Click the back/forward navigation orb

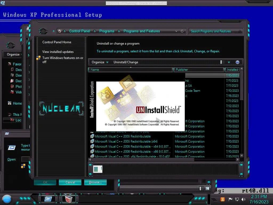pyautogui.click(x=43, y=31)
